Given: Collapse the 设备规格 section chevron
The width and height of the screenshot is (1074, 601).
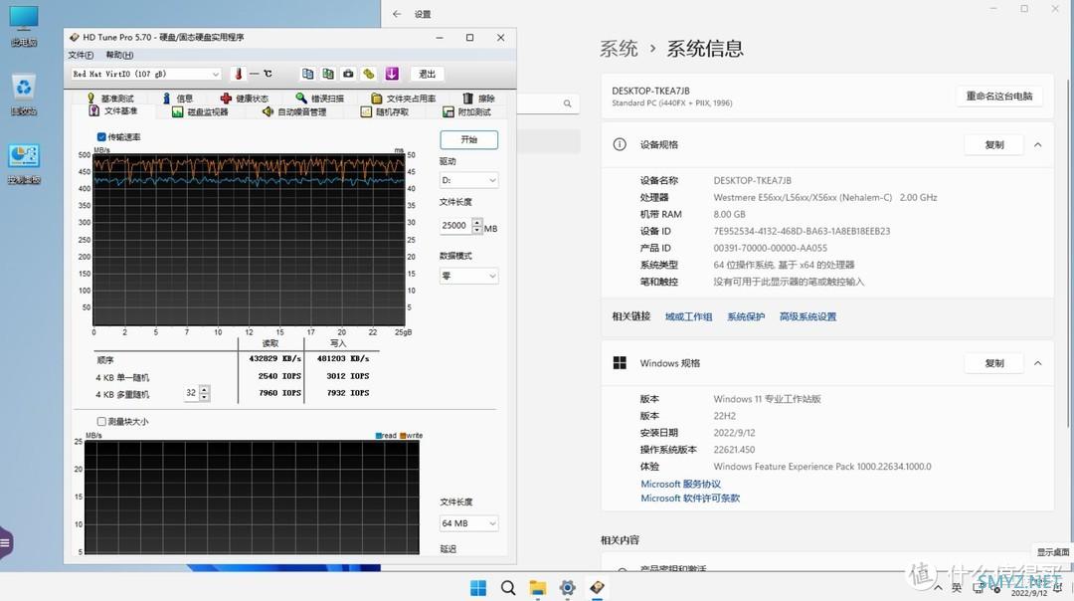Looking at the screenshot, I should click(1037, 144).
